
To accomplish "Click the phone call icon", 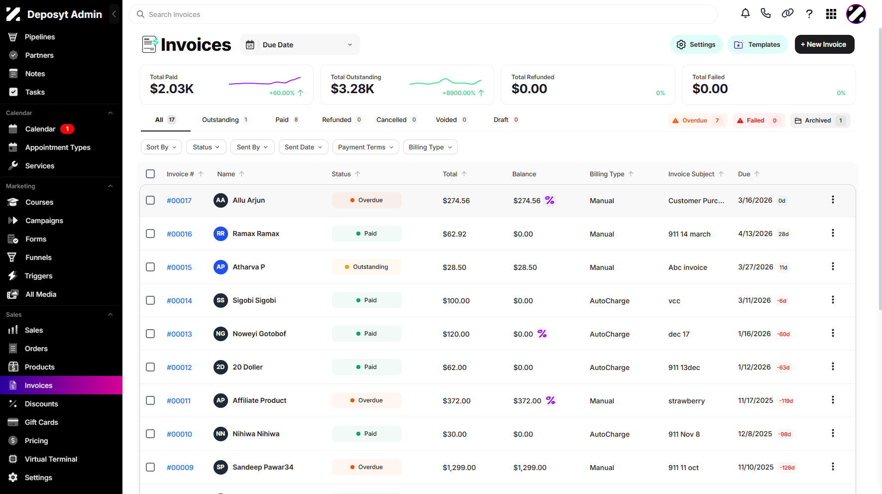I will click(x=766, y=14).
